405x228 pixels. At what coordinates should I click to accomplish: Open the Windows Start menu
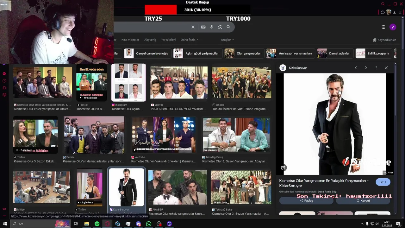tap(5, 224)
